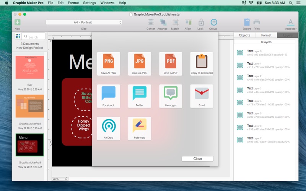Viewport: 306px width, 191px height.
Task: Open the Help menu
Action: (x=122, y=3)
